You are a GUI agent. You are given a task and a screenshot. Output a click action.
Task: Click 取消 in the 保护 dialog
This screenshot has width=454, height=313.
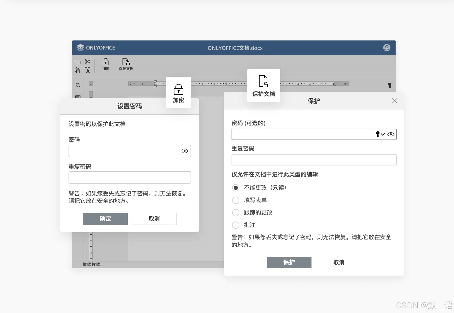click(x=339, y=262)
